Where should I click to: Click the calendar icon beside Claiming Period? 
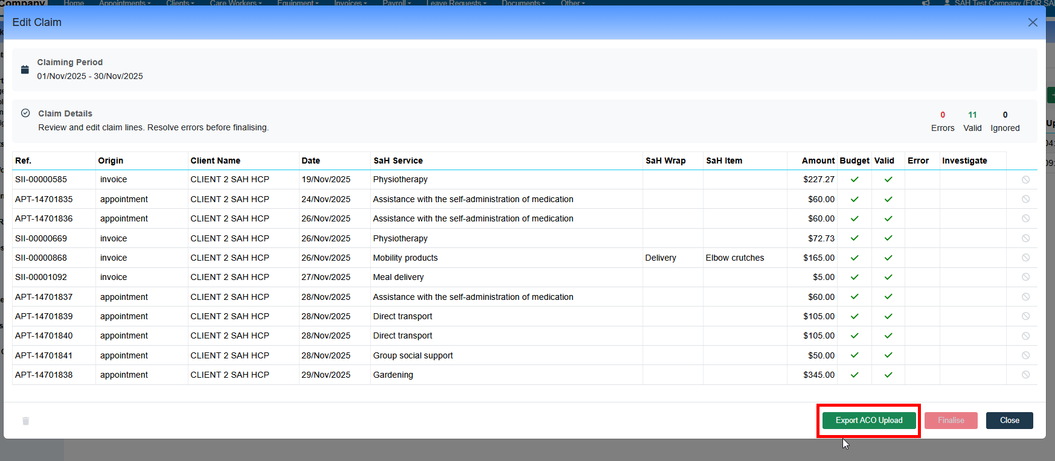(x=25, y=69)
